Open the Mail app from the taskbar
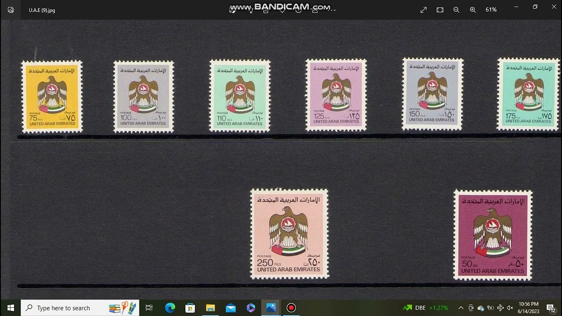The width and height of the screenshot is (562, 316). pyautogui.click(x=231, y=308)
